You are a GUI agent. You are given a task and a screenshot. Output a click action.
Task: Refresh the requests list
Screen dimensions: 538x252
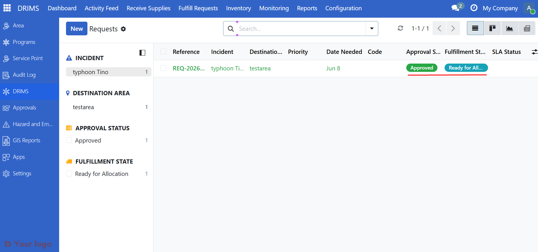[x=400, y=28]
